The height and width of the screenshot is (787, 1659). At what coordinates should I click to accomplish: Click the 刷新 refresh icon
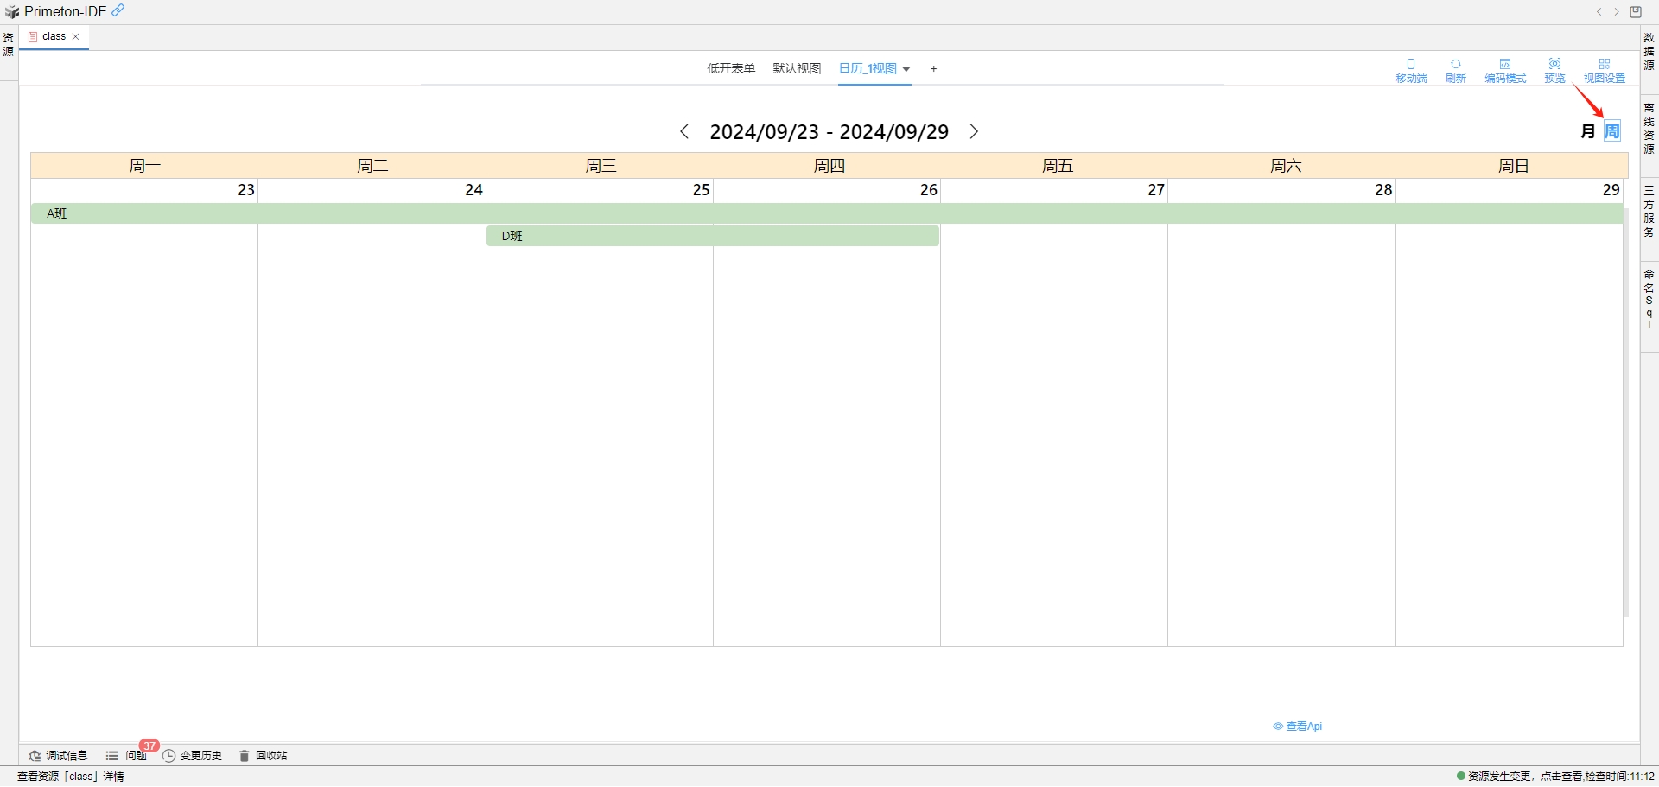click(x=1456, y=69)
